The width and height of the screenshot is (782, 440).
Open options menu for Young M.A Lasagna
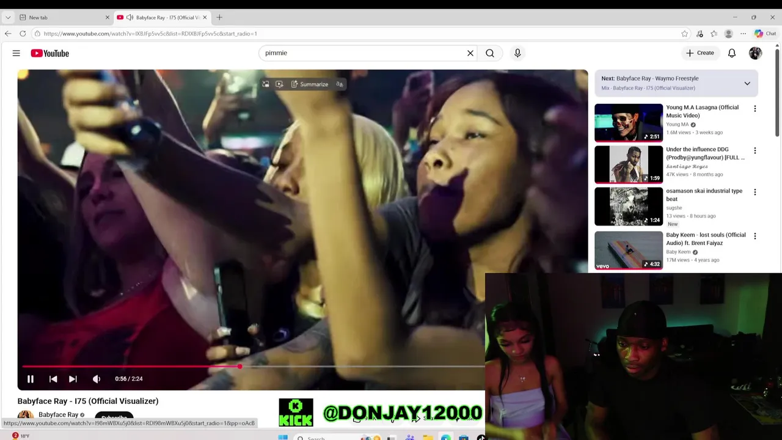[755, 109]
